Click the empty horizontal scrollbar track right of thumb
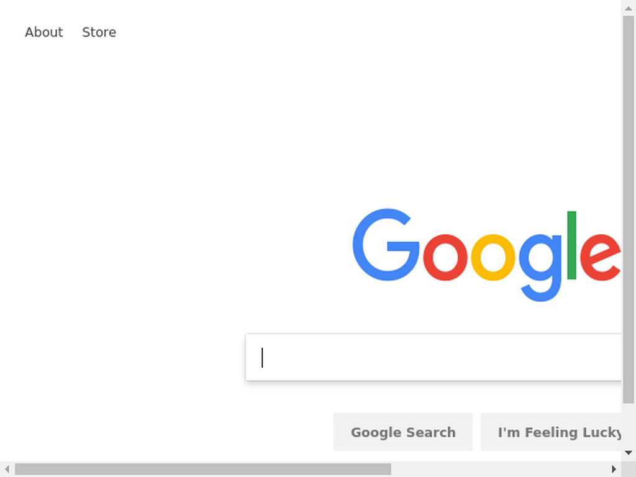 pyautogui.click(x=499, y=469)
